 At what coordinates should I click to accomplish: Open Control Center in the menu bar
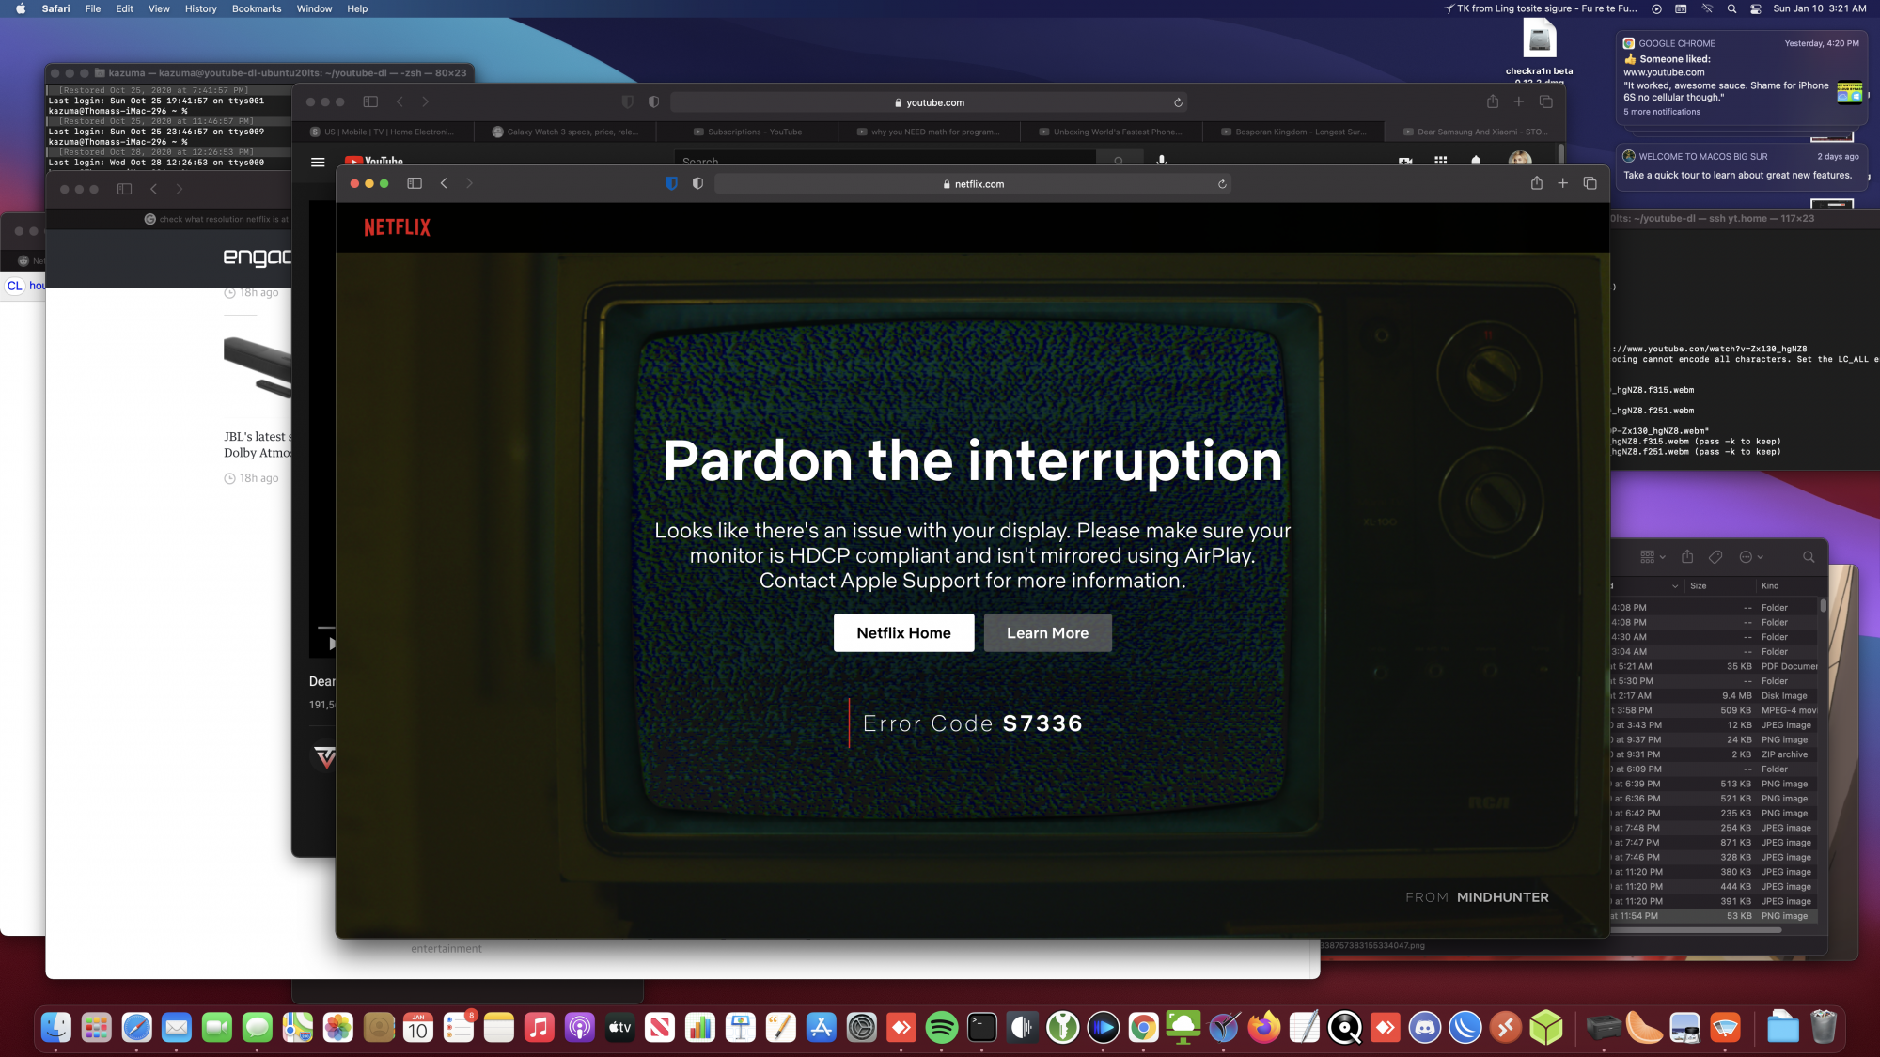point(1755,8)
